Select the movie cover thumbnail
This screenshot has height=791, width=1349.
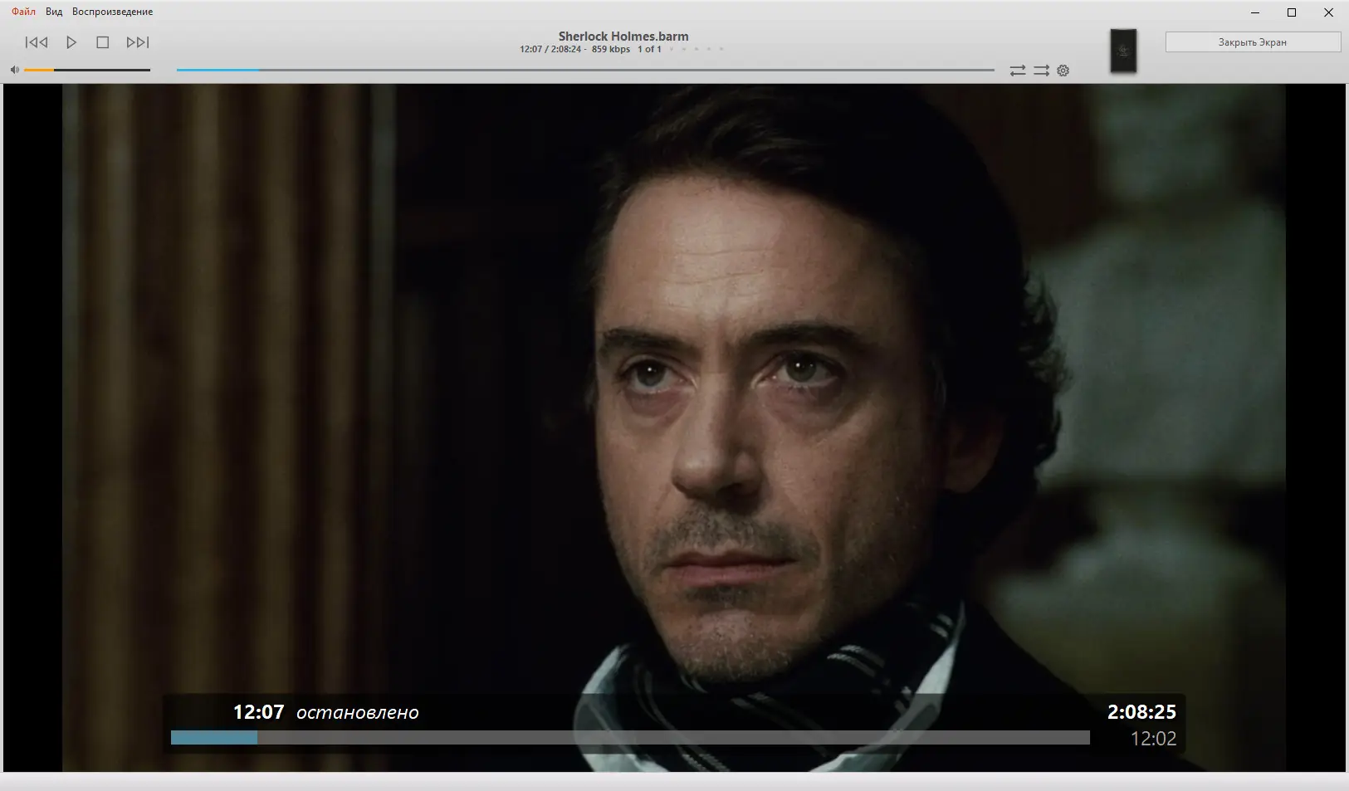[1123, 51]
